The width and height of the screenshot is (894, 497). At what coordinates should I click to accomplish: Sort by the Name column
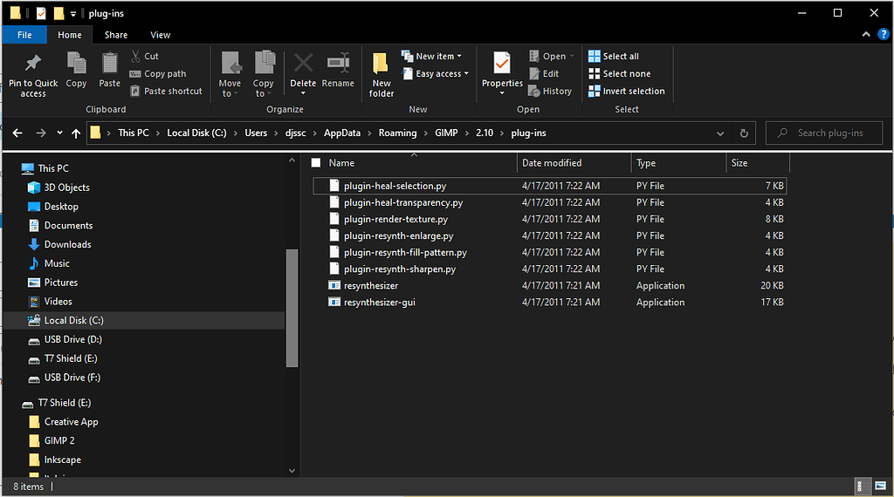point(415,163)
